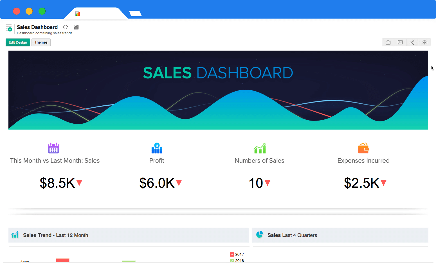Click the Sales Last 4 Quarters pie icon

pos(260,234)
